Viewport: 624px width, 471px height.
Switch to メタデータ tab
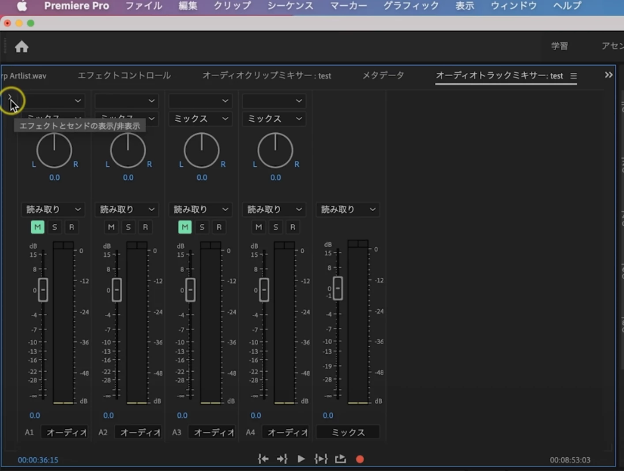(x=383, y=75)
